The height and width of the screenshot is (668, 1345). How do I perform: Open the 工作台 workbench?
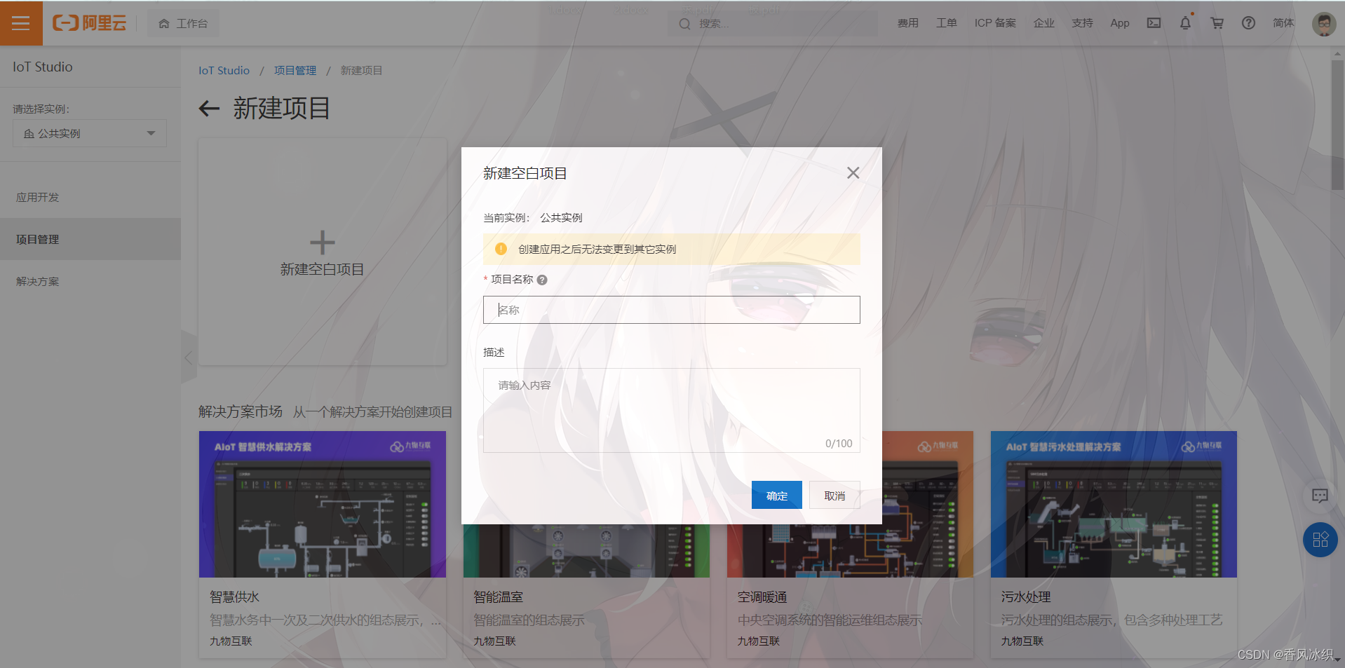coord(184,23)
